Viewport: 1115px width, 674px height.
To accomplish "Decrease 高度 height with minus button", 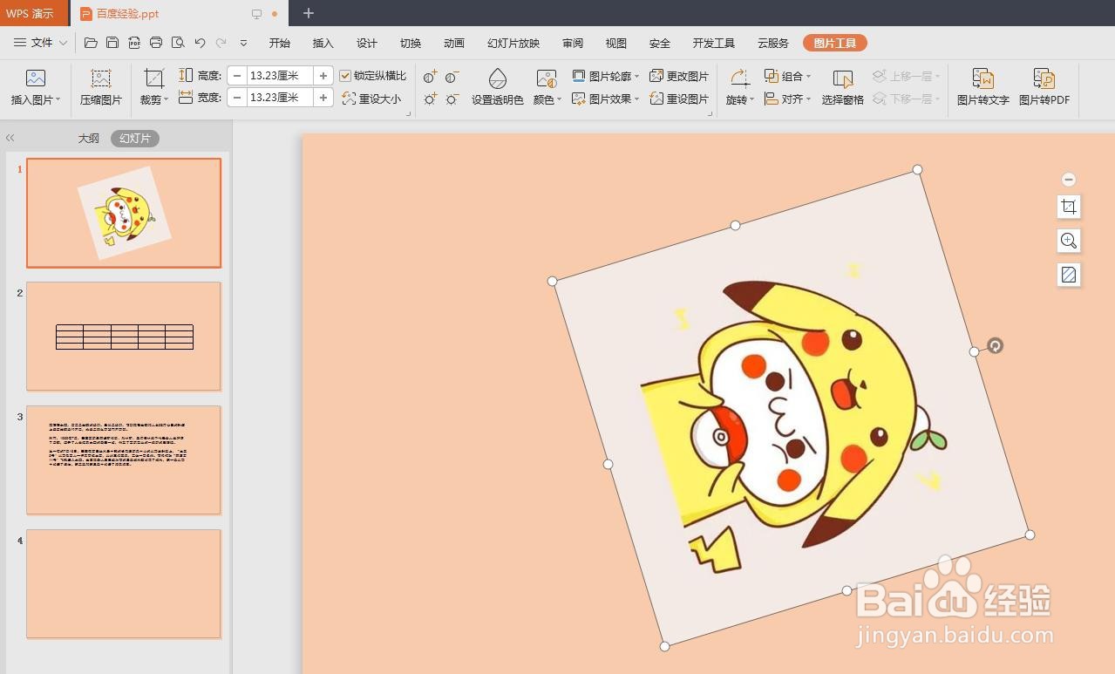I will coord(237,76).
